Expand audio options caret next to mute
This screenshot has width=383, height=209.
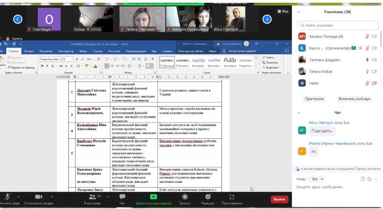(x=18, y=196)
